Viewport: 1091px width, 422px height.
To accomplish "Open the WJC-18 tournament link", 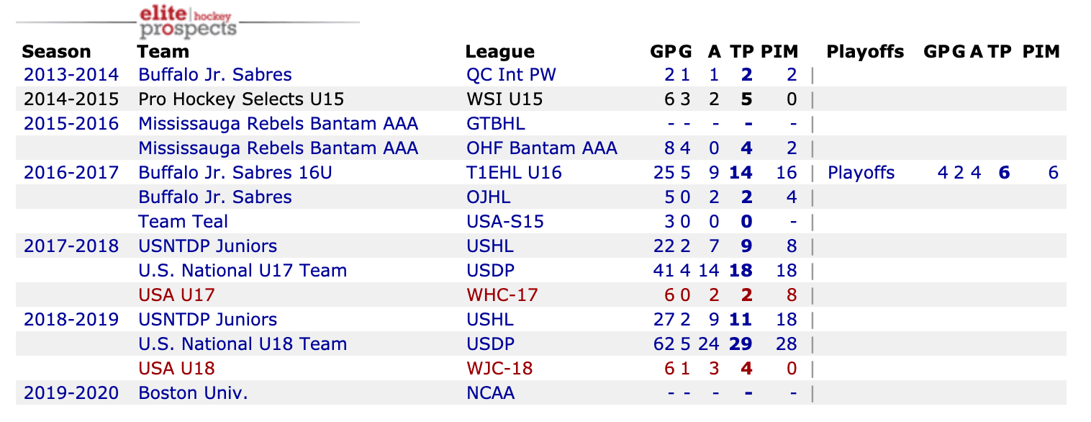I will (x=499, y=369).
